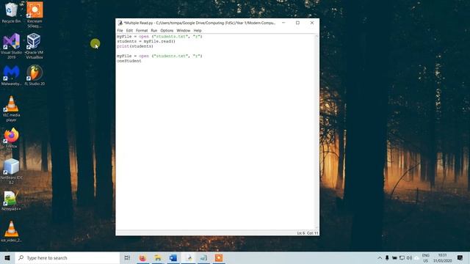Select the NetBeans IDE 8.2 desktop icon
The width and height of the screenshot is (470, 264).
pyautogui.click(x=12, y=171)
